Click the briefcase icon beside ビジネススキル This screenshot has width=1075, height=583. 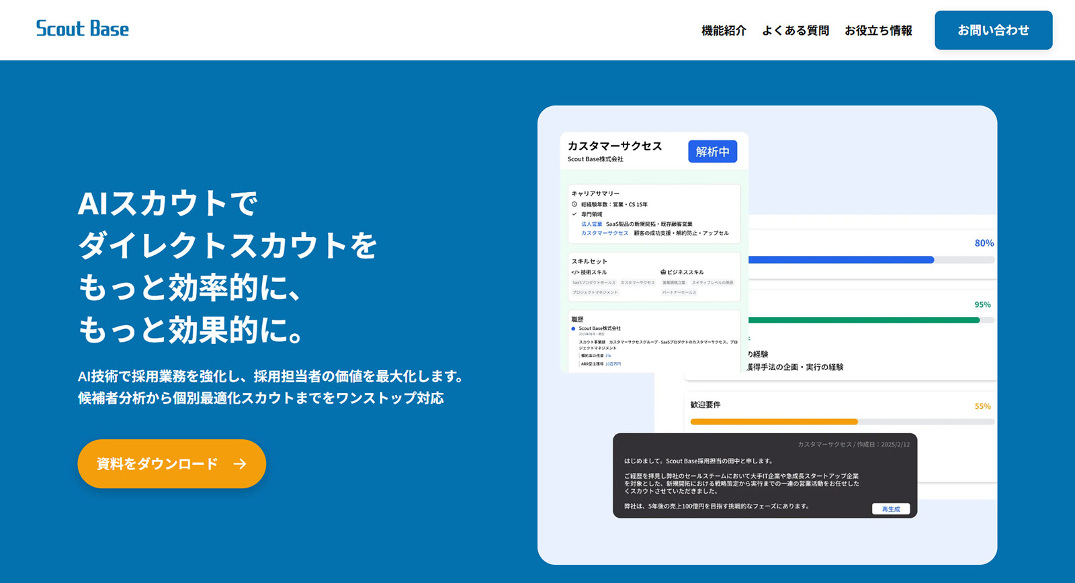pyautogui.click(x=663, y=272)
